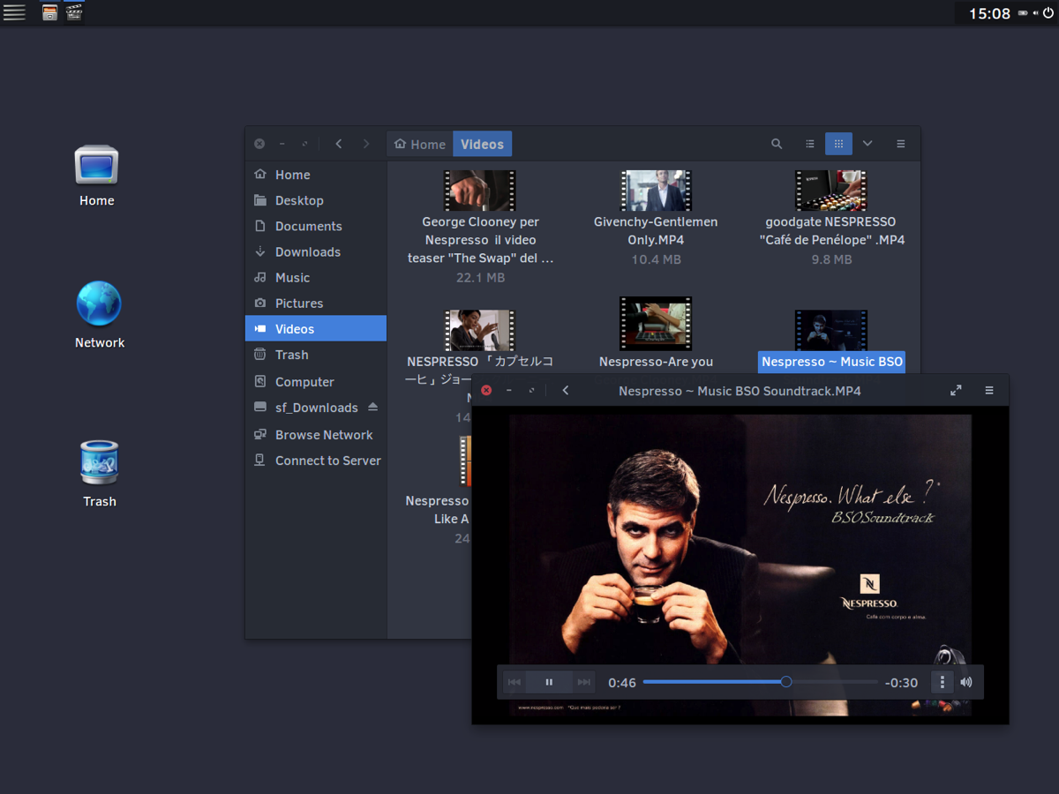Click the 9.8 MB file size text
Viewport: 1059px width, 794px height.
click(831, 259)
